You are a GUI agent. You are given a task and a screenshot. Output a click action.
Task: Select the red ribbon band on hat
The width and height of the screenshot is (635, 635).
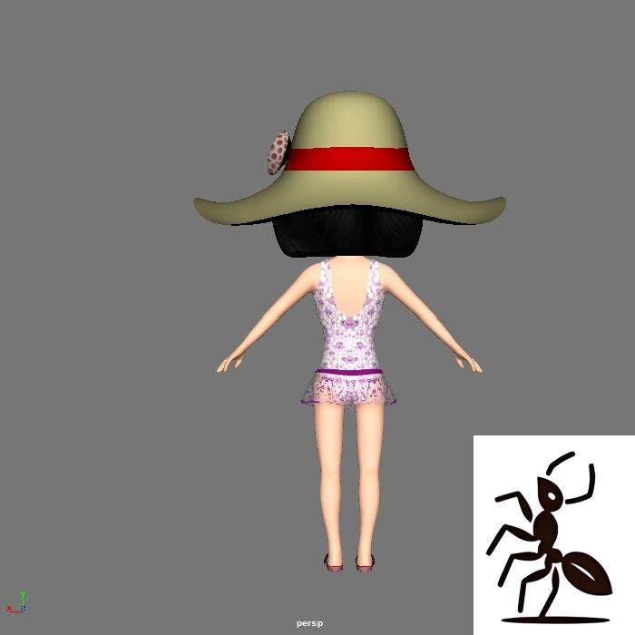point(350,159)
